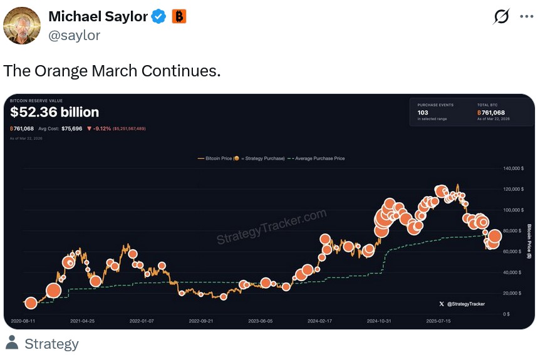
Task: Click the @StrategyTracker credit in chart
Action: 466,304
